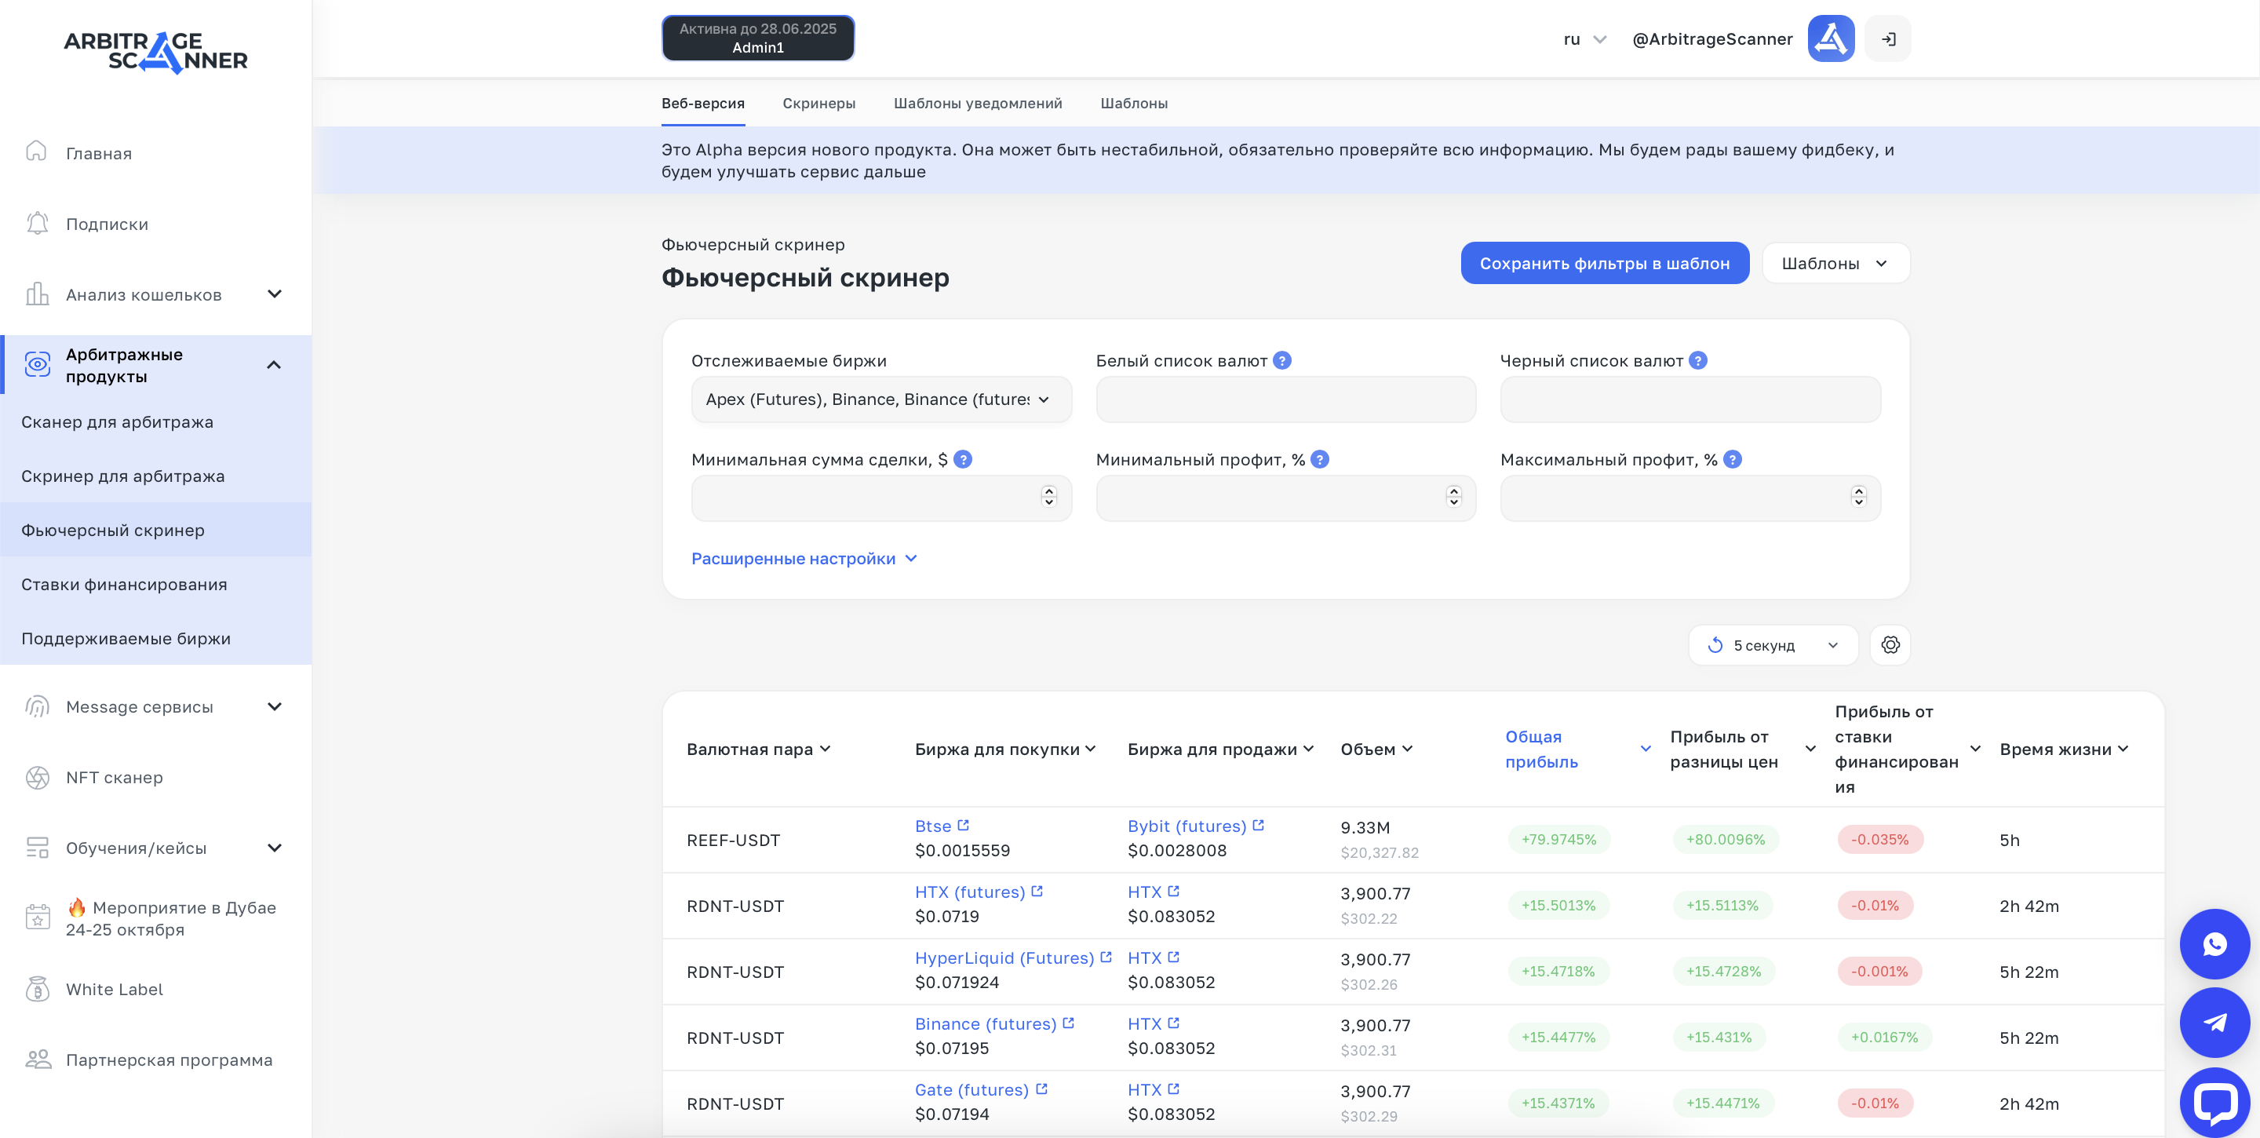Click the bell icon beside Подписки
Image resolution: width=2260 pixels, height=1138 pixels.
pos(37,223)
